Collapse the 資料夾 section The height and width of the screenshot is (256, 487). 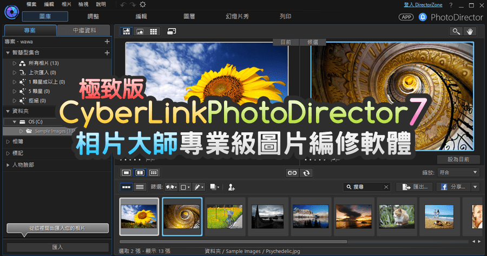tap(8, 111)
